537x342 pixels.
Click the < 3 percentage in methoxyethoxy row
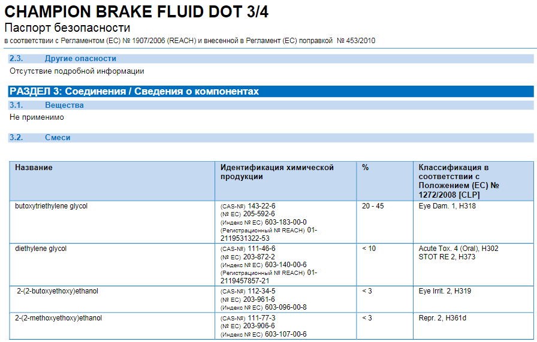pyautogui.click(x=367, y=318)
